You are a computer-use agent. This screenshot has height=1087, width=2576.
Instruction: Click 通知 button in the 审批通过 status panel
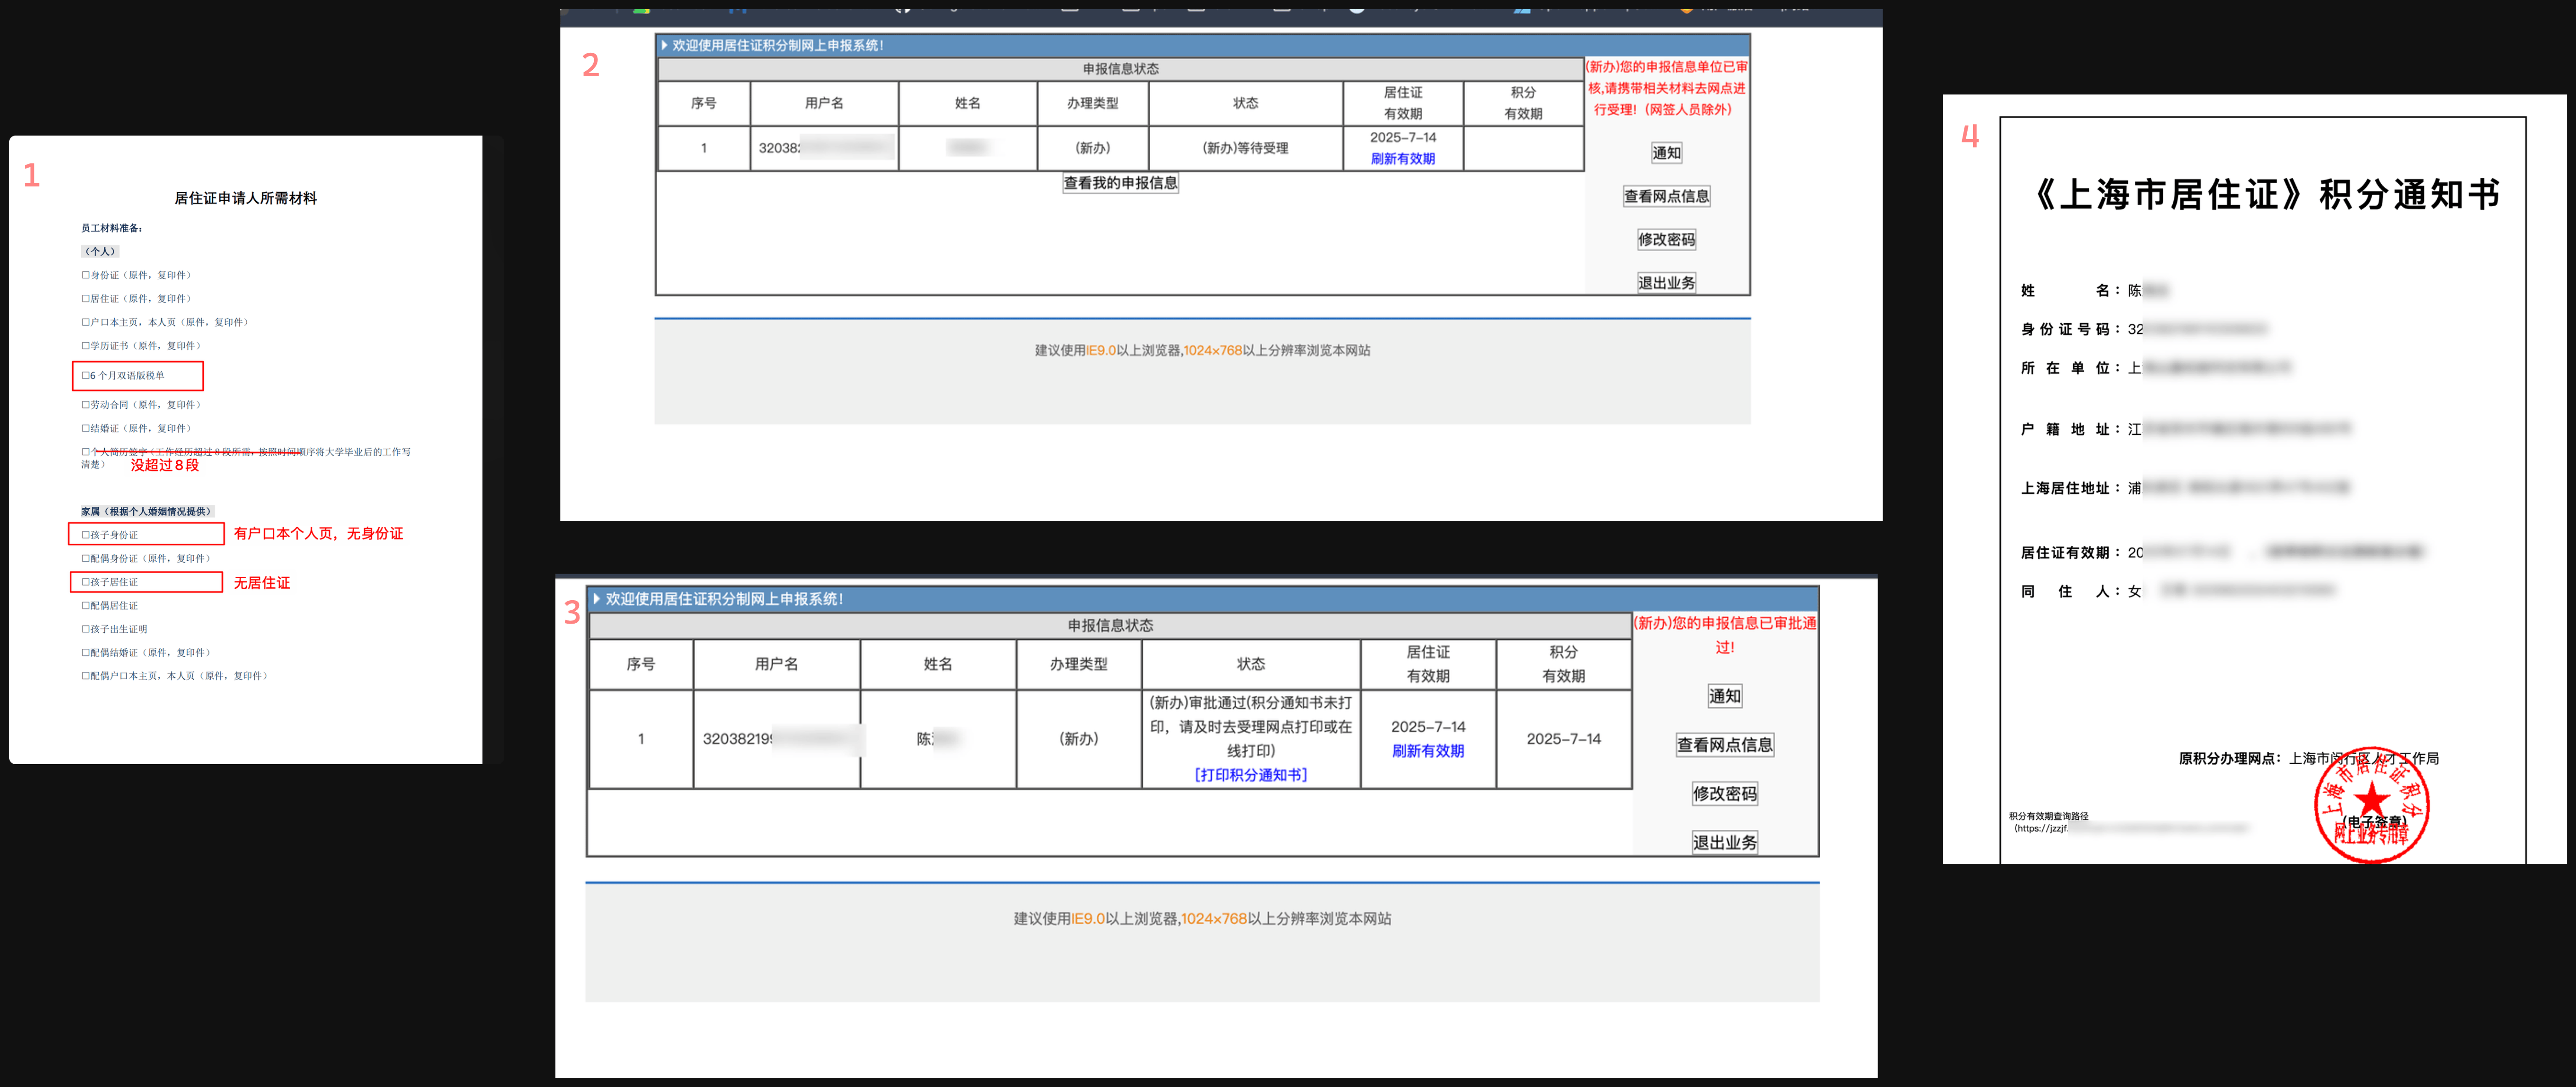click(x=1724, y=696)
